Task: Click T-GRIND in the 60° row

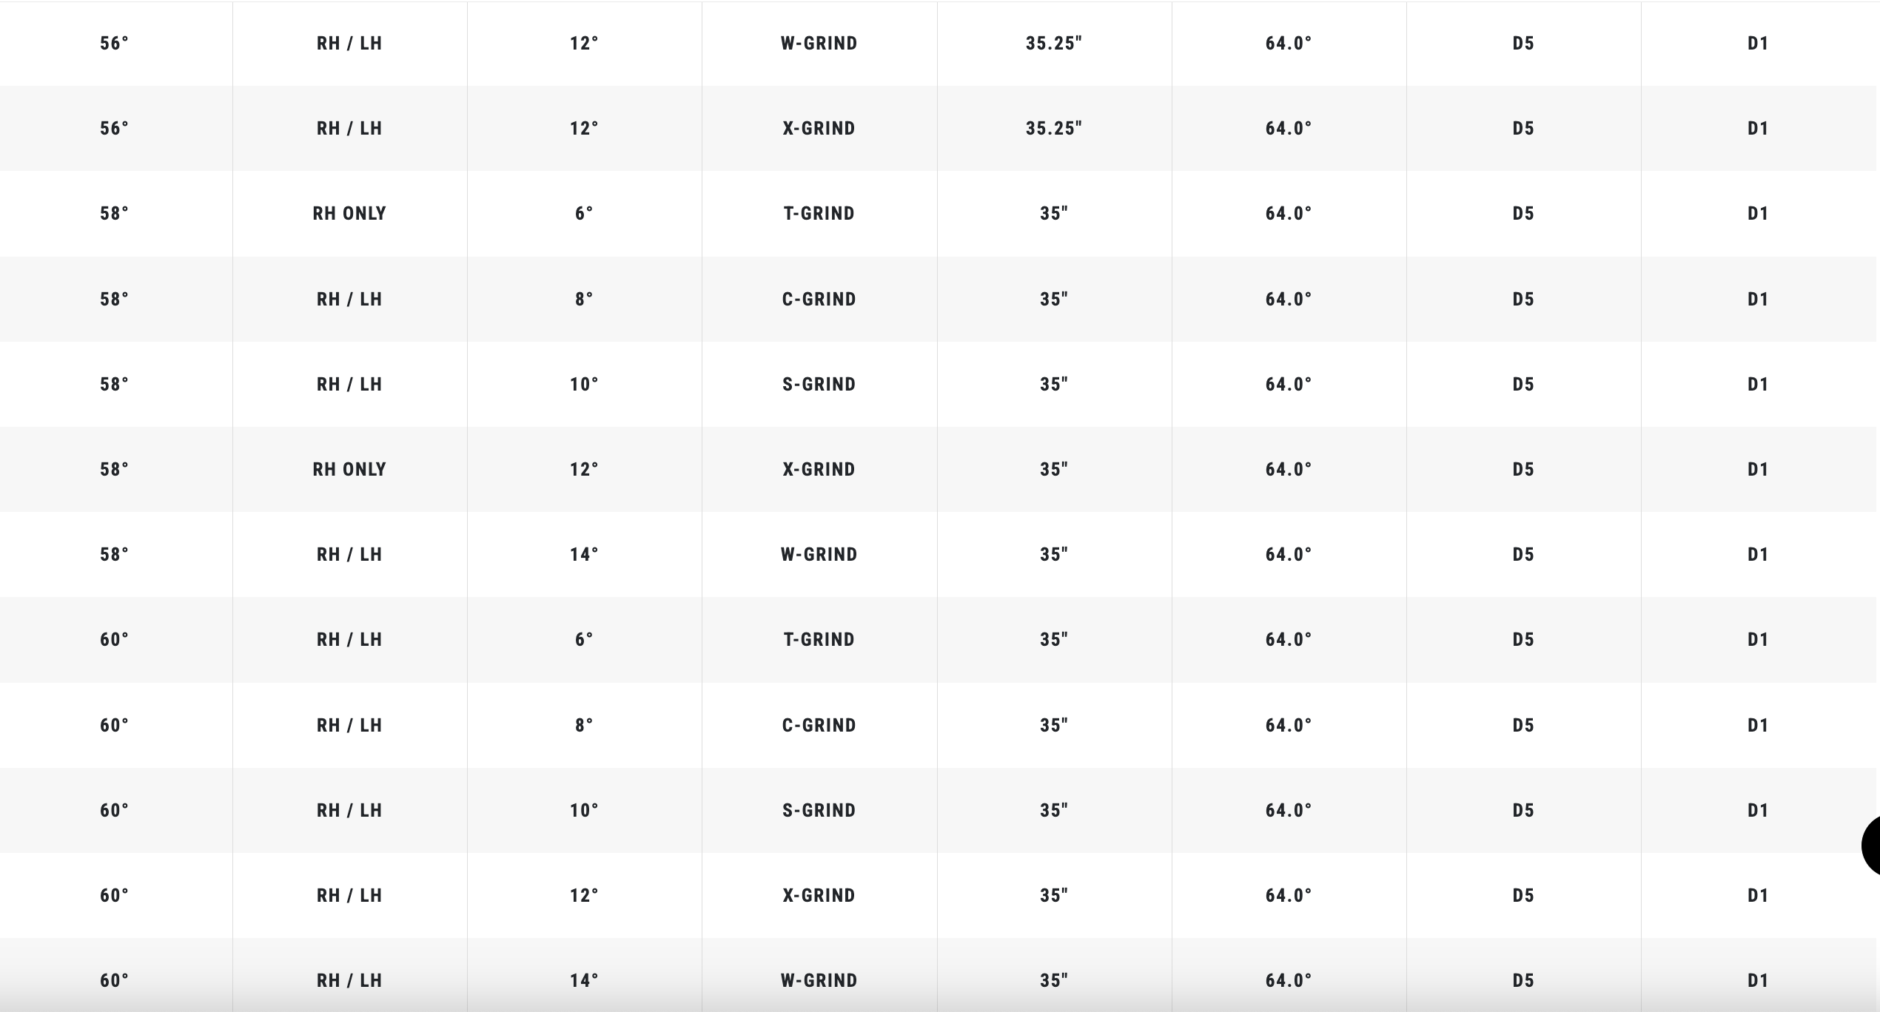Action: point(819,640)
